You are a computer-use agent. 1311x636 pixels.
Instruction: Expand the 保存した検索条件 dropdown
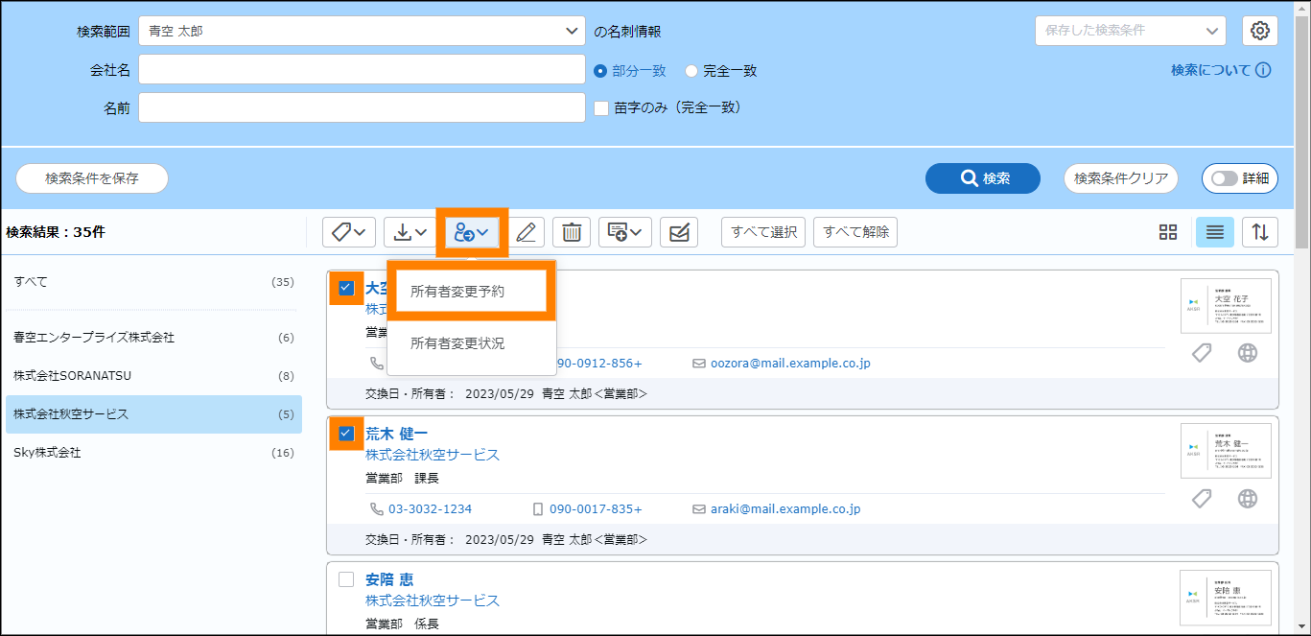pos(1130,31)
